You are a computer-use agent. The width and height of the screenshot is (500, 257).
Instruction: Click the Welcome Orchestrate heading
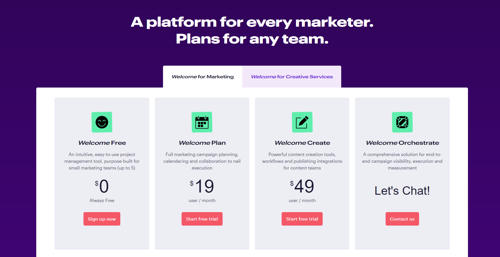pos(402,143)
